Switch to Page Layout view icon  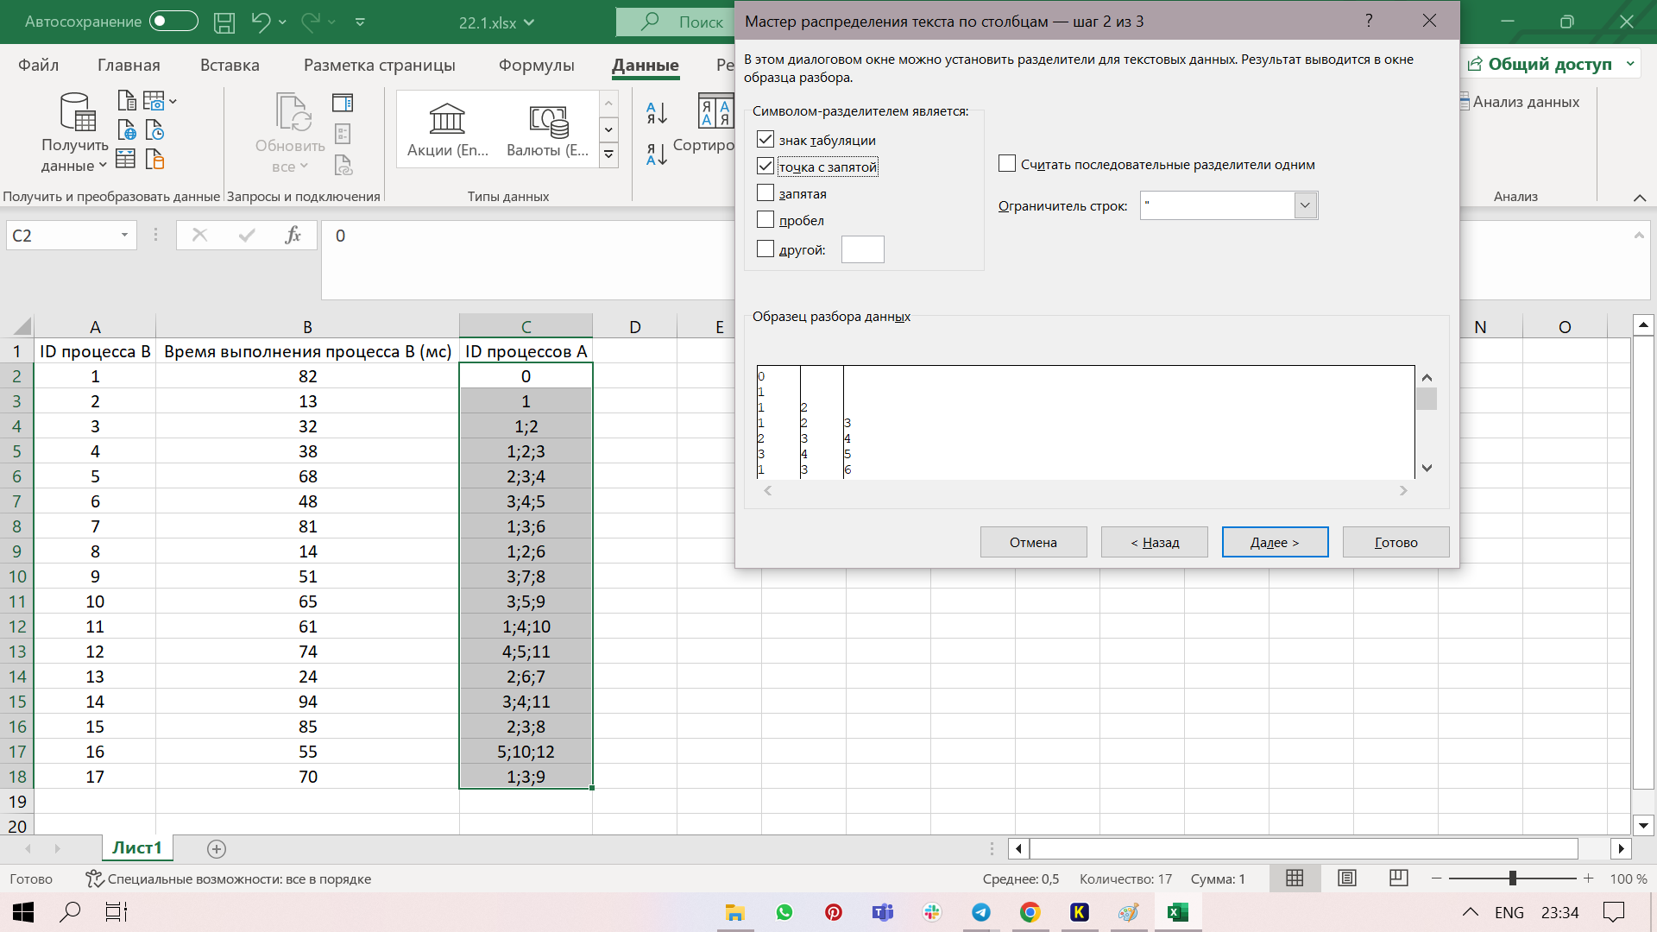1346,878
